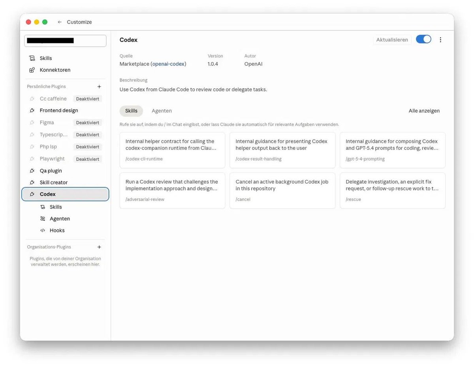Toggle the Codex plugin enable switch
Image resolution: width=474 pixels, height=367 pixels.
point(423,39)
